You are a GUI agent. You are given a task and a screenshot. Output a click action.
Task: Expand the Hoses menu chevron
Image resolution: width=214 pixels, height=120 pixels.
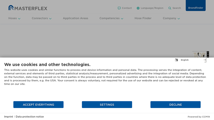(19, 19)
